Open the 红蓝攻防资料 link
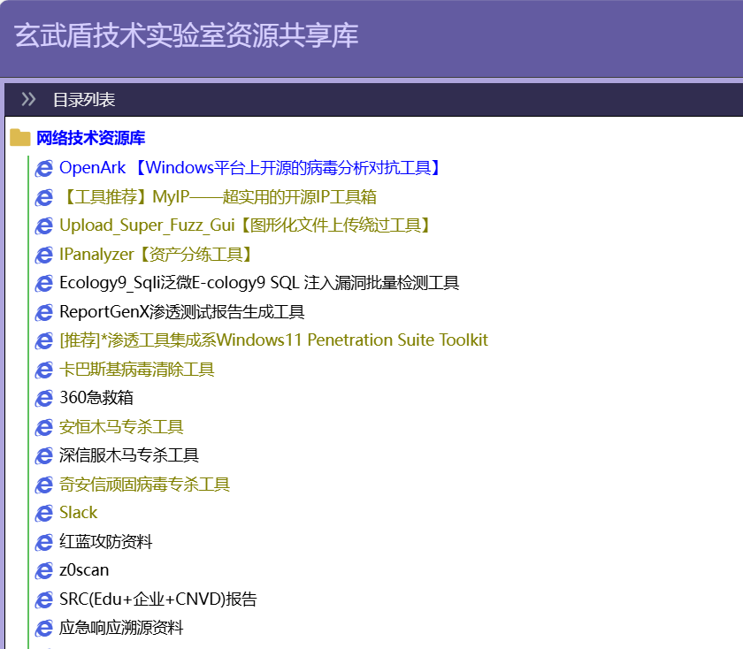The width and height of the screenshot is (743, 649). click(x=105, y=541)
